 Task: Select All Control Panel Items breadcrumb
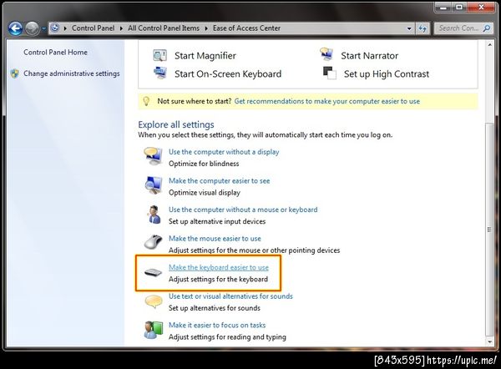[x=164, y=28]
